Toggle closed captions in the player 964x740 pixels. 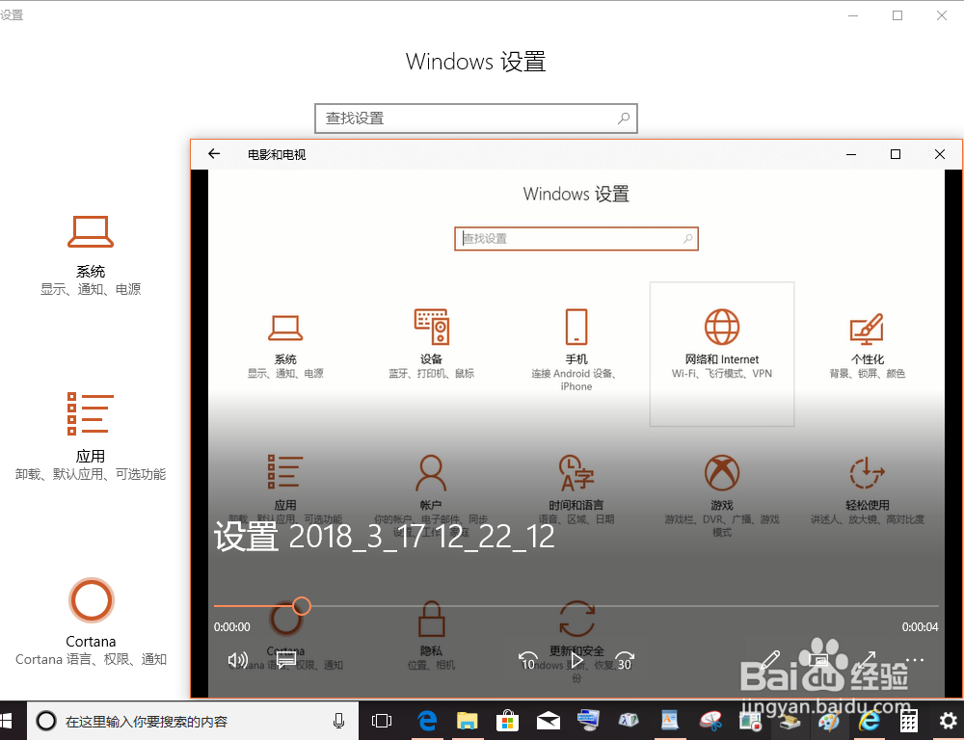click(285, 661)
